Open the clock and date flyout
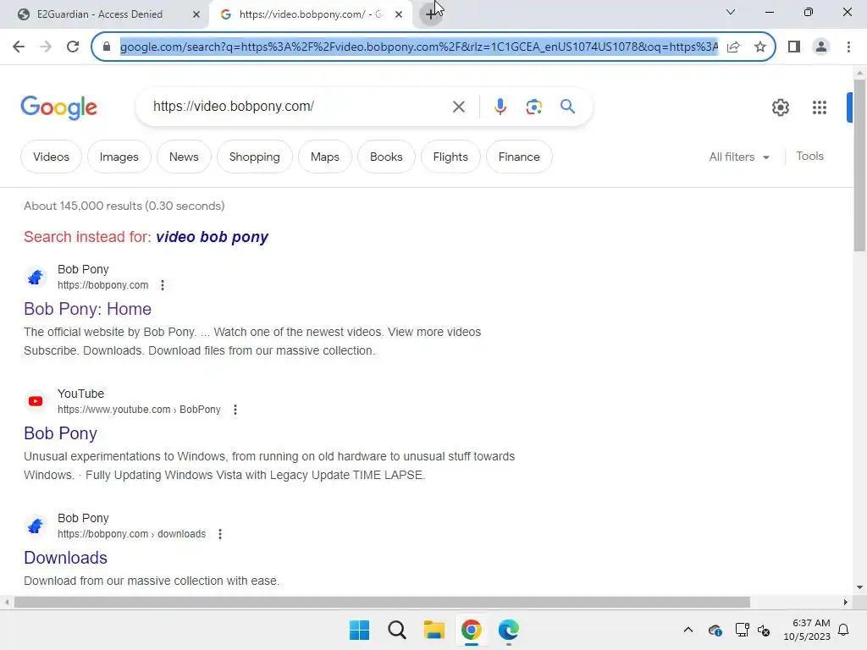The height and width of the screenshot is (650, 867). 807,630
